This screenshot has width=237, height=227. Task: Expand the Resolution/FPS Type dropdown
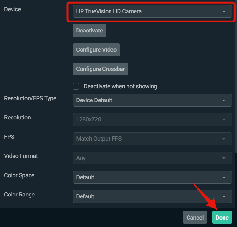pos(152,100)
